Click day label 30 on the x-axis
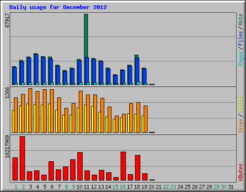 (x=223, y=187)
